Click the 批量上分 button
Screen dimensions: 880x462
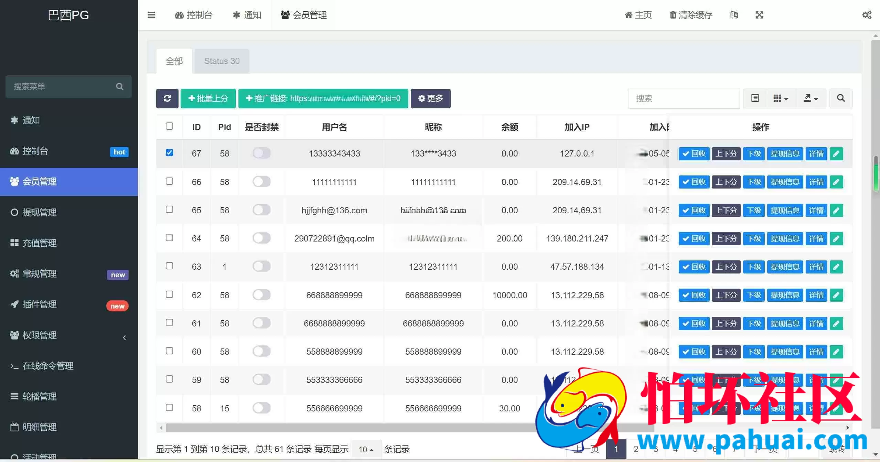[x=208, y=98]
